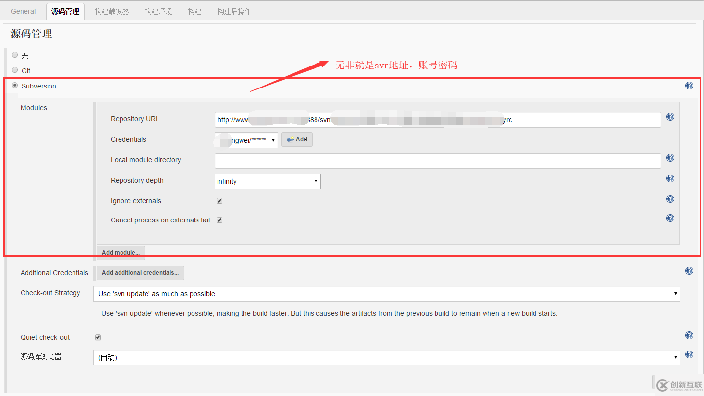This screenshot has height=396, width=704.
Task: Select the 无 source control option
Action: coord(15,55)
